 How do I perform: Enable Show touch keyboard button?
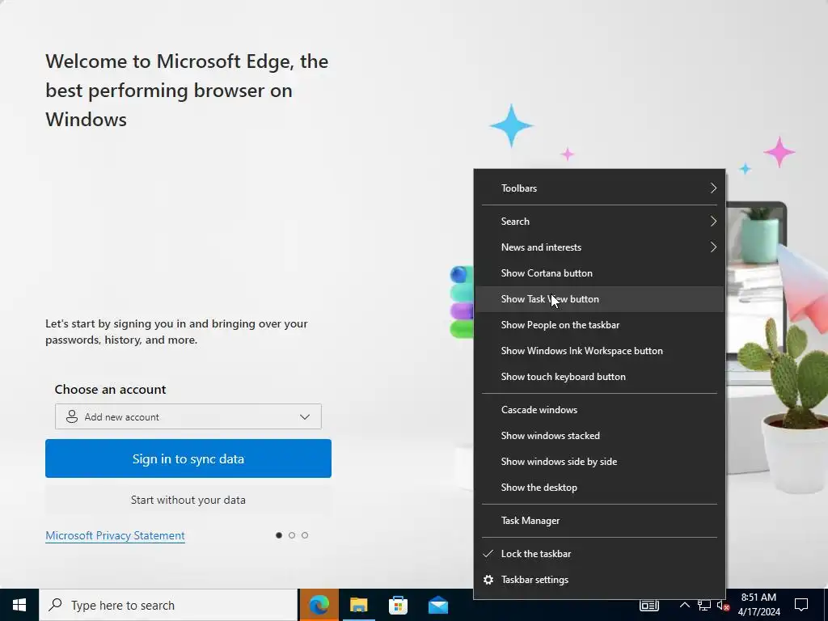click(x=599, y=377)
